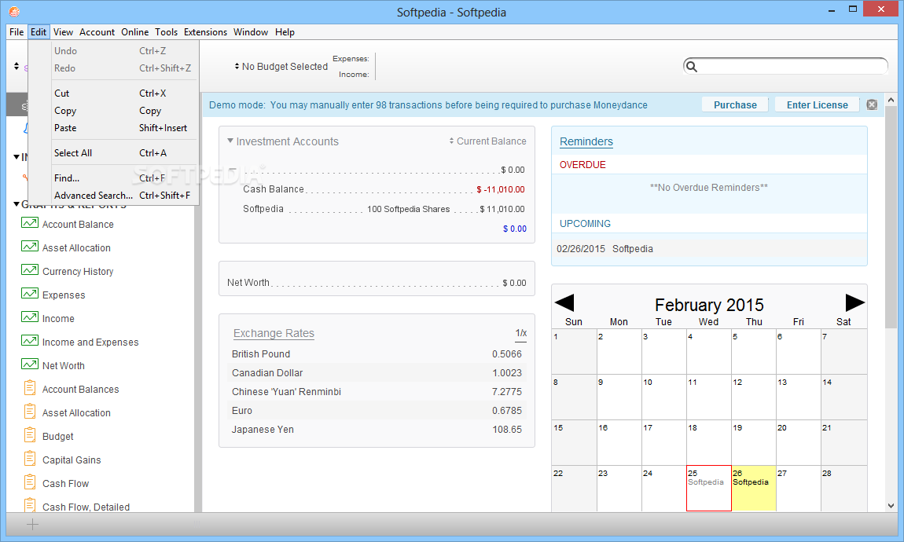Click the Account Balances report icon
Viewport: 904px width, 542px height.
(x=30, y=387)
